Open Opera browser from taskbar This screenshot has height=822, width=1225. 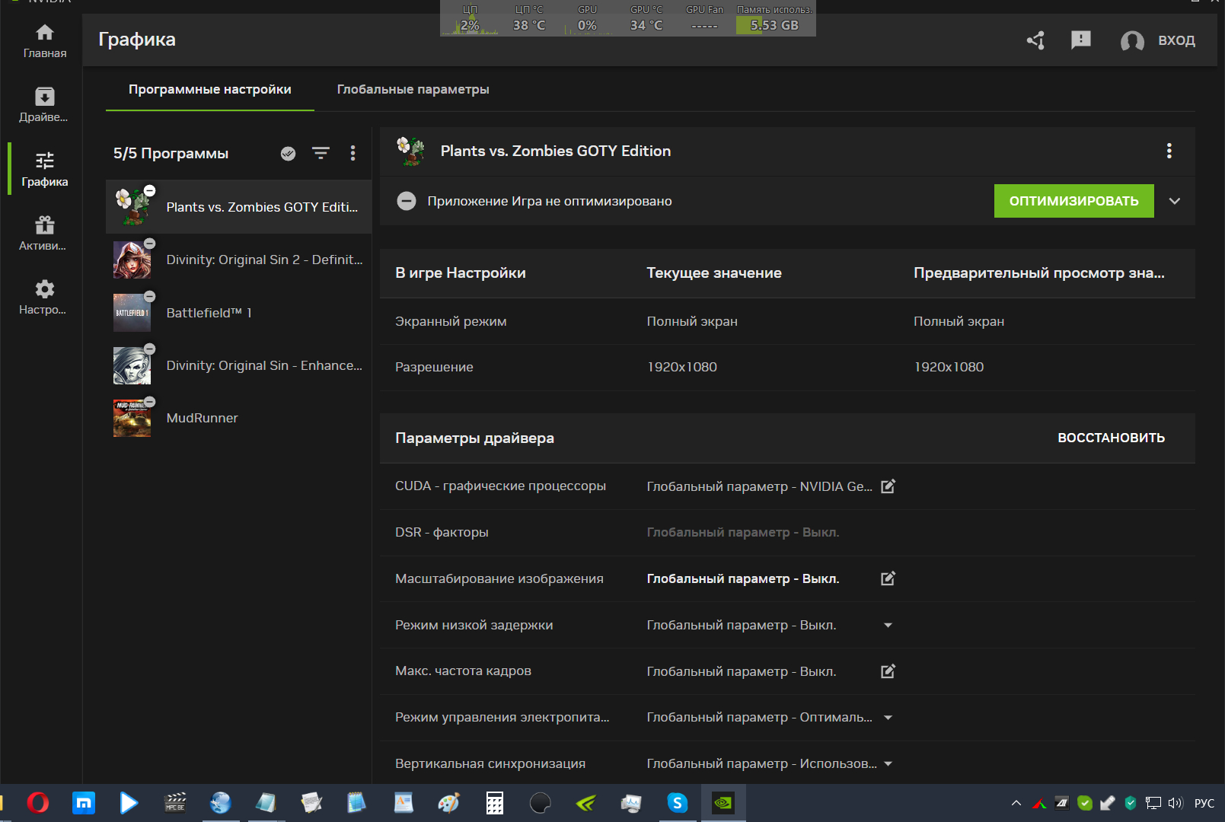pyautogui.click(x=37, y=803)
